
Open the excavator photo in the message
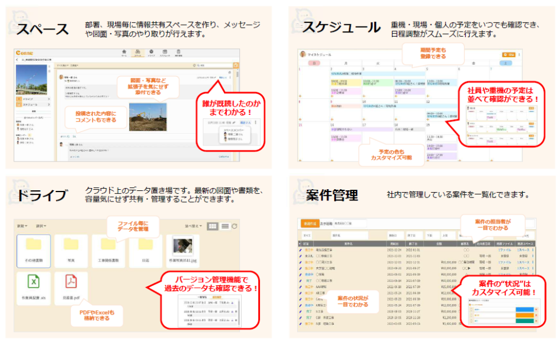point(148,117)
